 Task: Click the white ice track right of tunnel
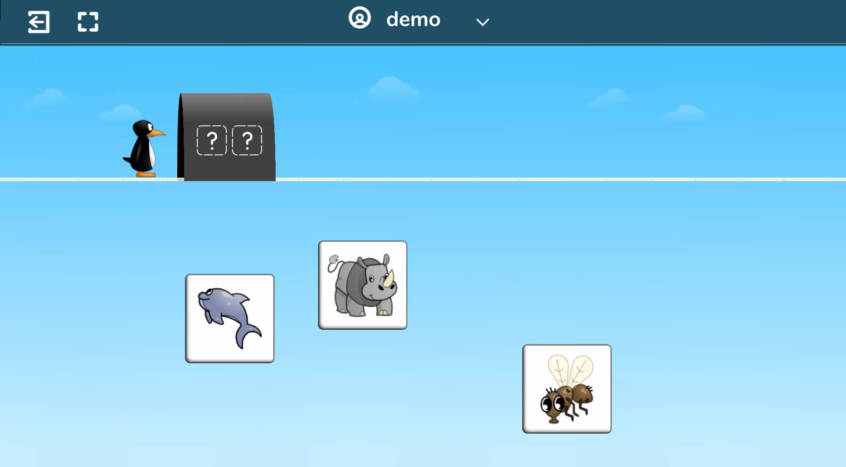click(x=520, y=179)
